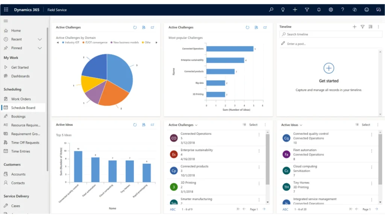
Task: Open more options for Fleet automation
Action: point(371,151)
